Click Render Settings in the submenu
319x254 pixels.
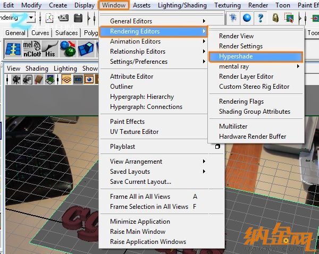point(241,46)
